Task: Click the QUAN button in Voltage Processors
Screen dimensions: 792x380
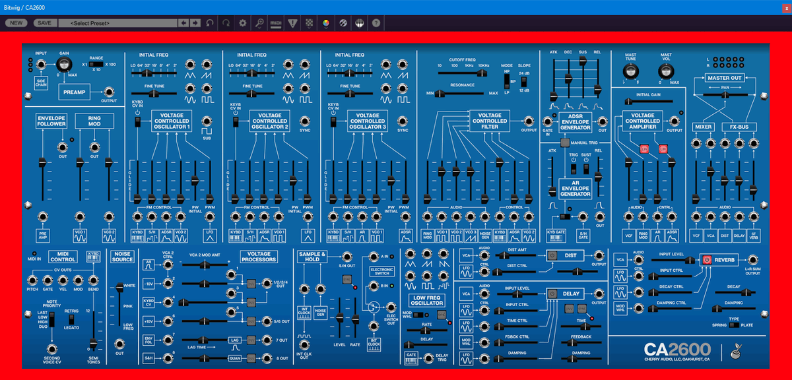Action: point(235,358)
